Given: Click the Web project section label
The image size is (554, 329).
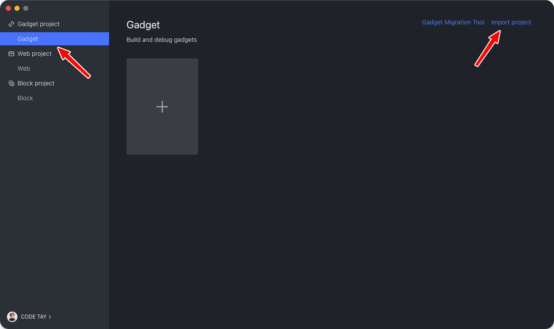Looking at the screenshot, I should (34, 54).
